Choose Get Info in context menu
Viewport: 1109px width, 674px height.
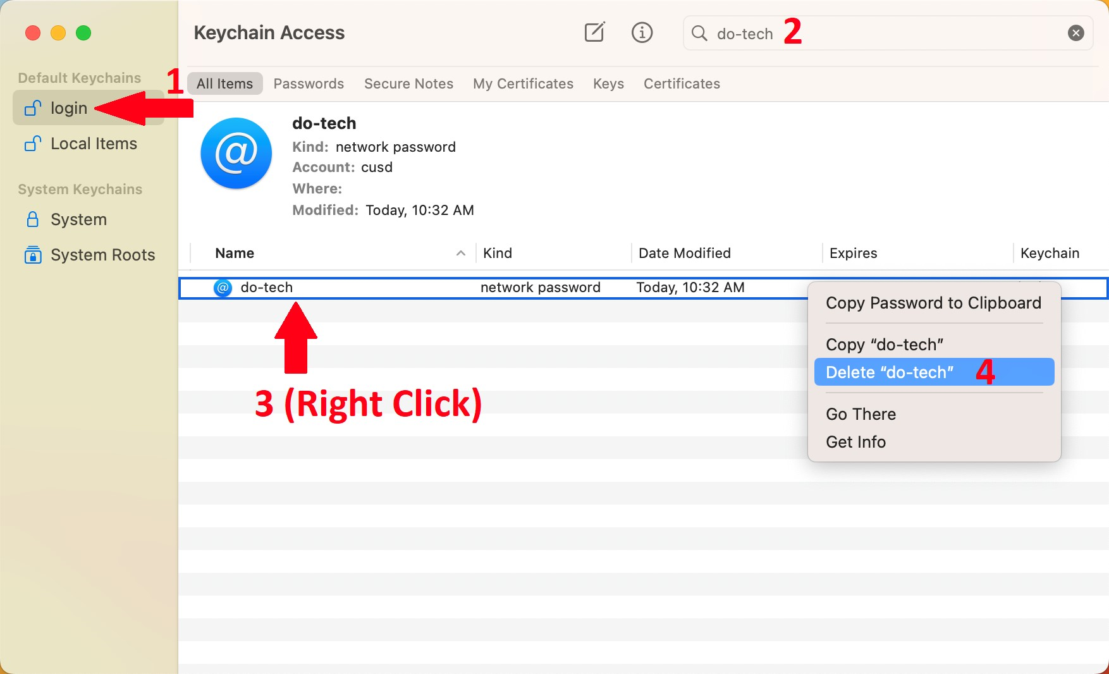coord(933,442)
